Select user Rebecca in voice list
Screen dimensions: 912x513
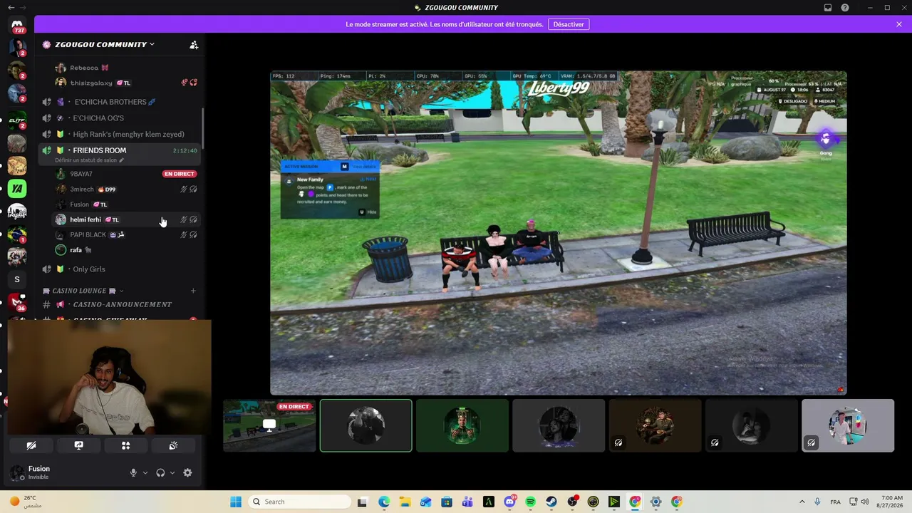pyautogui.click(x=125, y=68)
